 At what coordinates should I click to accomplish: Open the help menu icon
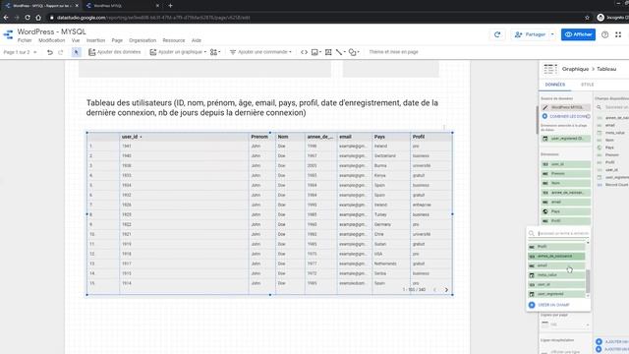click(604, 34)
